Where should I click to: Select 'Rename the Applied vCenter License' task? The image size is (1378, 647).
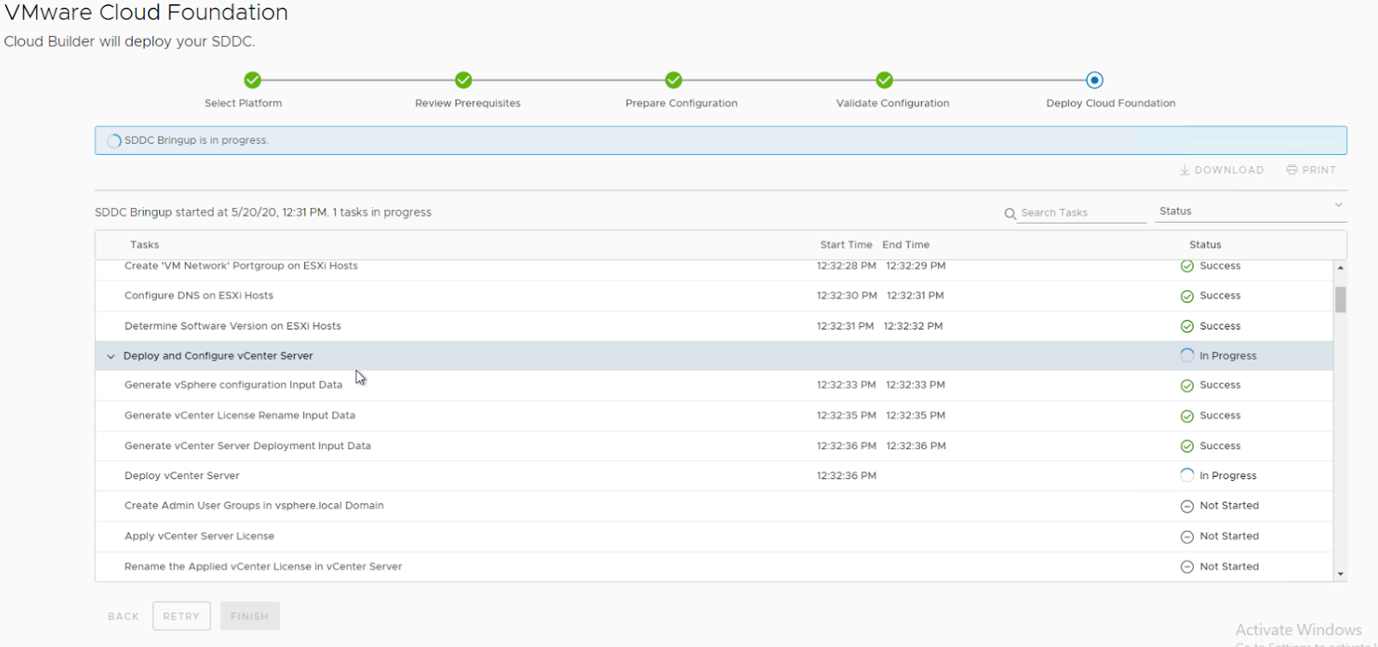714,566
